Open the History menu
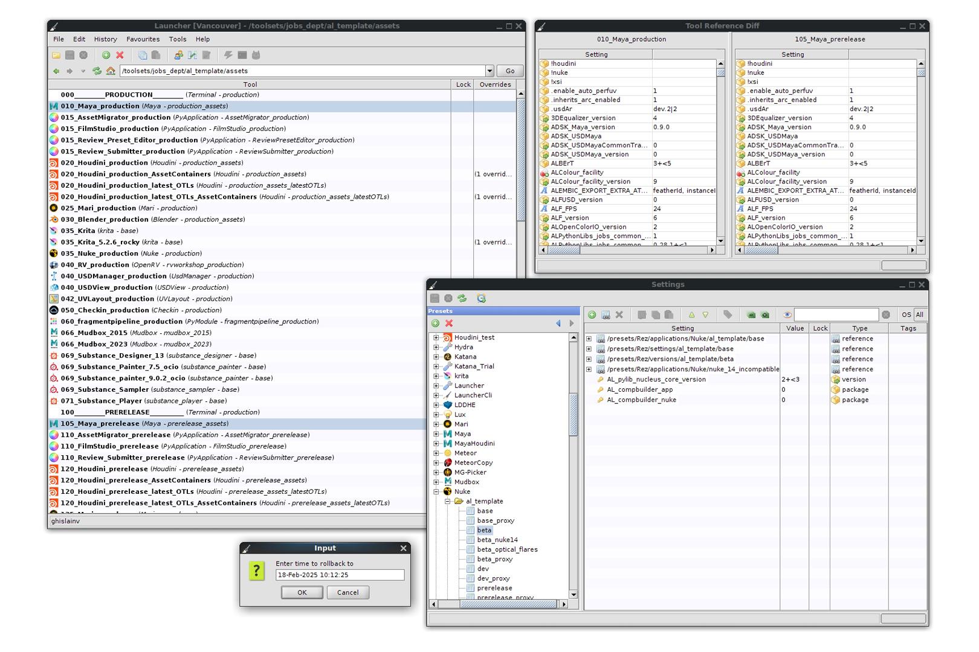Viewport: 979px width, 652px height. pyautogui.click(x=105, y=39)
